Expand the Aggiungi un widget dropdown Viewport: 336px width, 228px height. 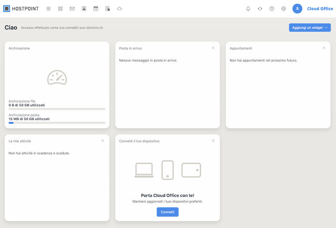(310, 28)
